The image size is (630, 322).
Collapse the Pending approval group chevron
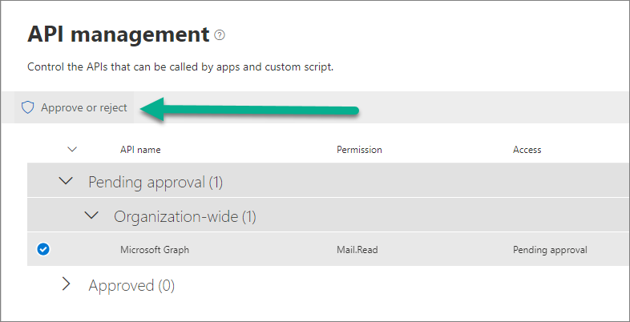(67, 182)
